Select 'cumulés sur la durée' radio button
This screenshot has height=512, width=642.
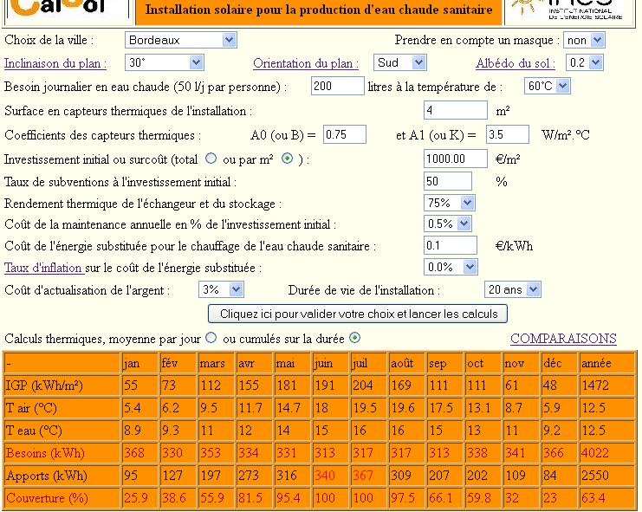pos(355,338)
